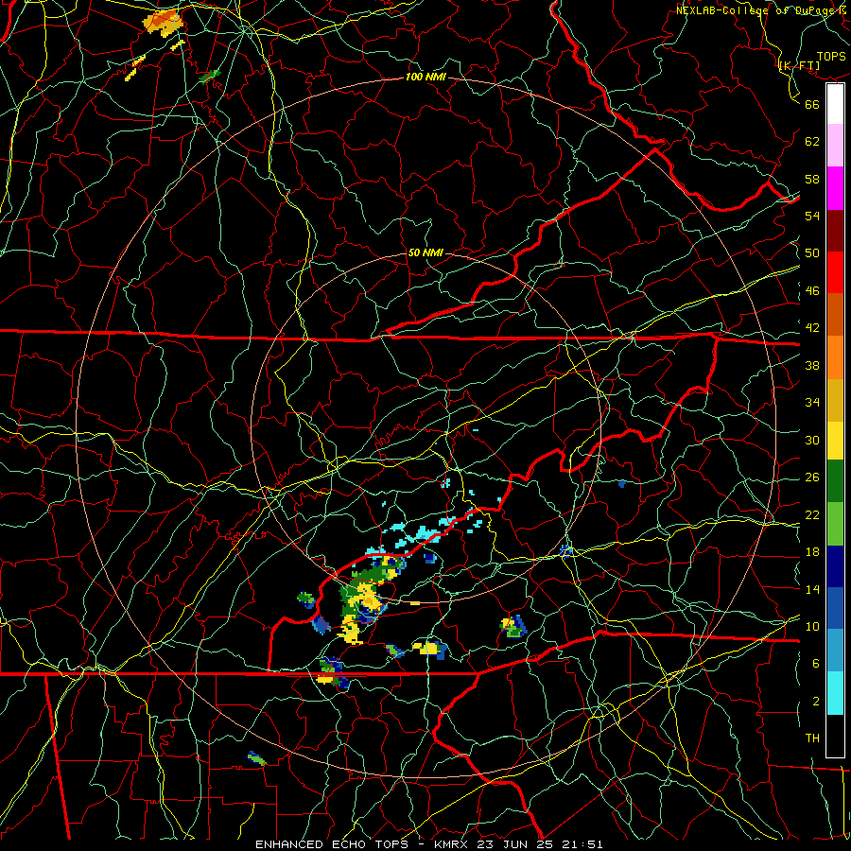
Task: Click the 42 legend value
Action: point(812,328)
